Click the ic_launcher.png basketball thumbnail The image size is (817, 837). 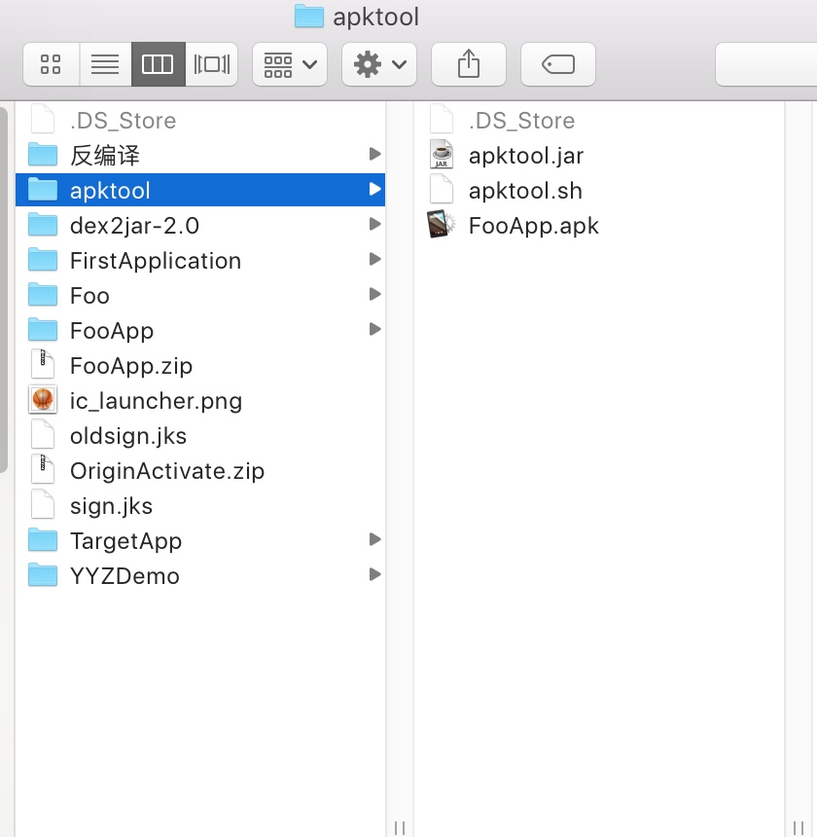43,400
